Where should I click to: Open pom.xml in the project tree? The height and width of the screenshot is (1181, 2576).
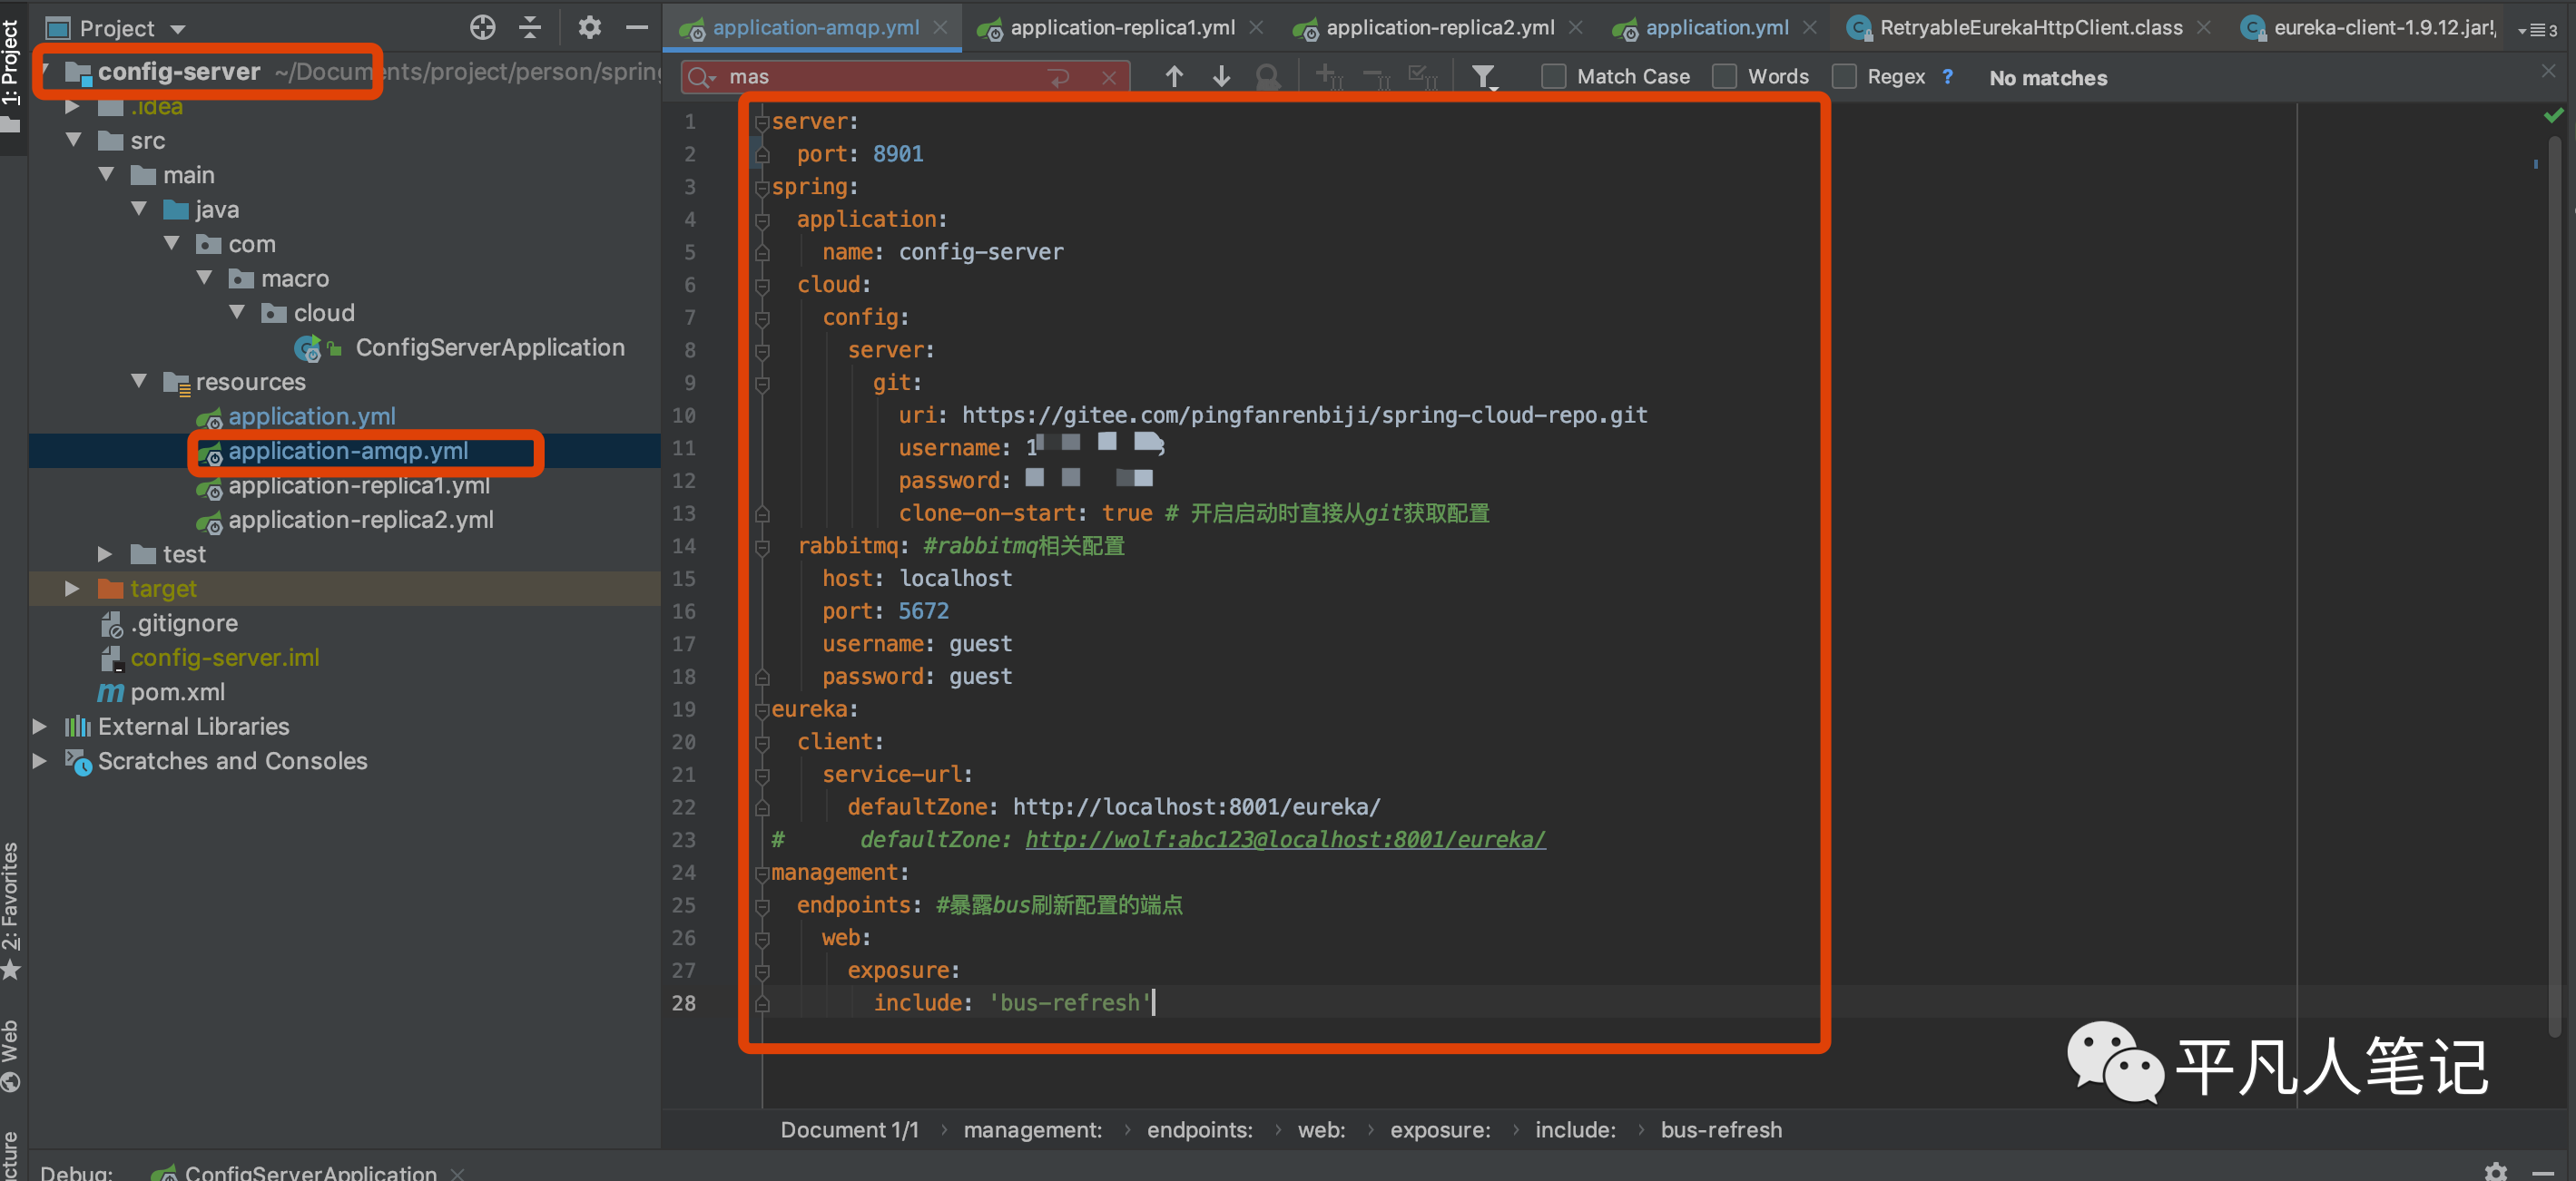click(x=177, y=691)
